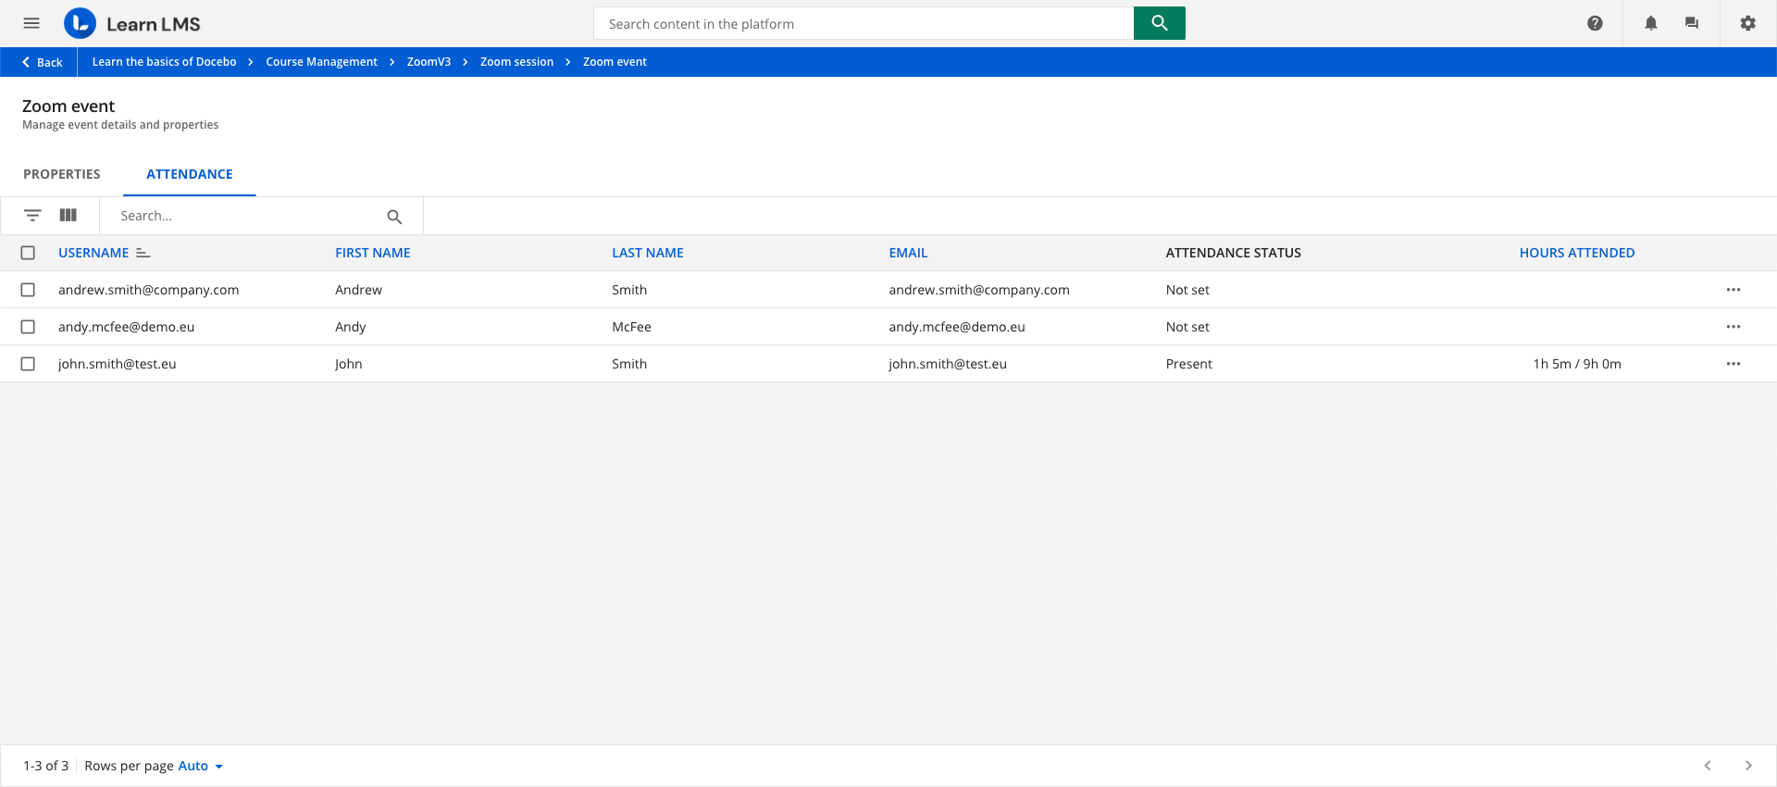Click the attendance search magnifier icon

coord(394,217)
